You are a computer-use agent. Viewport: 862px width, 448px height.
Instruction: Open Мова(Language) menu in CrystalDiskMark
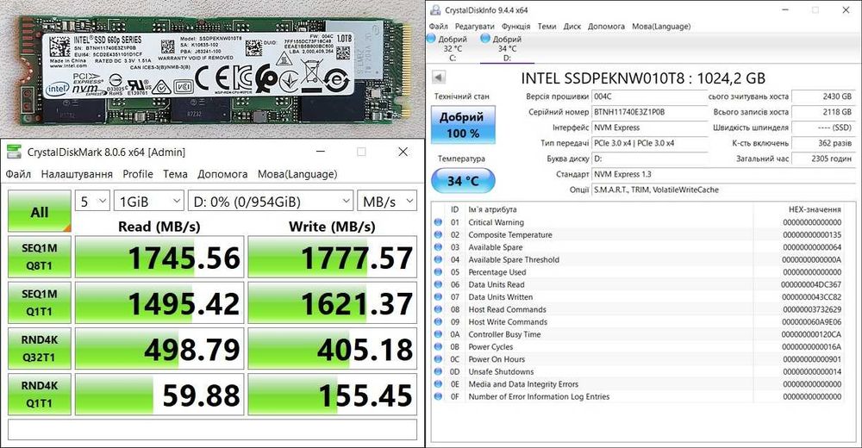[x=297, y=174]
